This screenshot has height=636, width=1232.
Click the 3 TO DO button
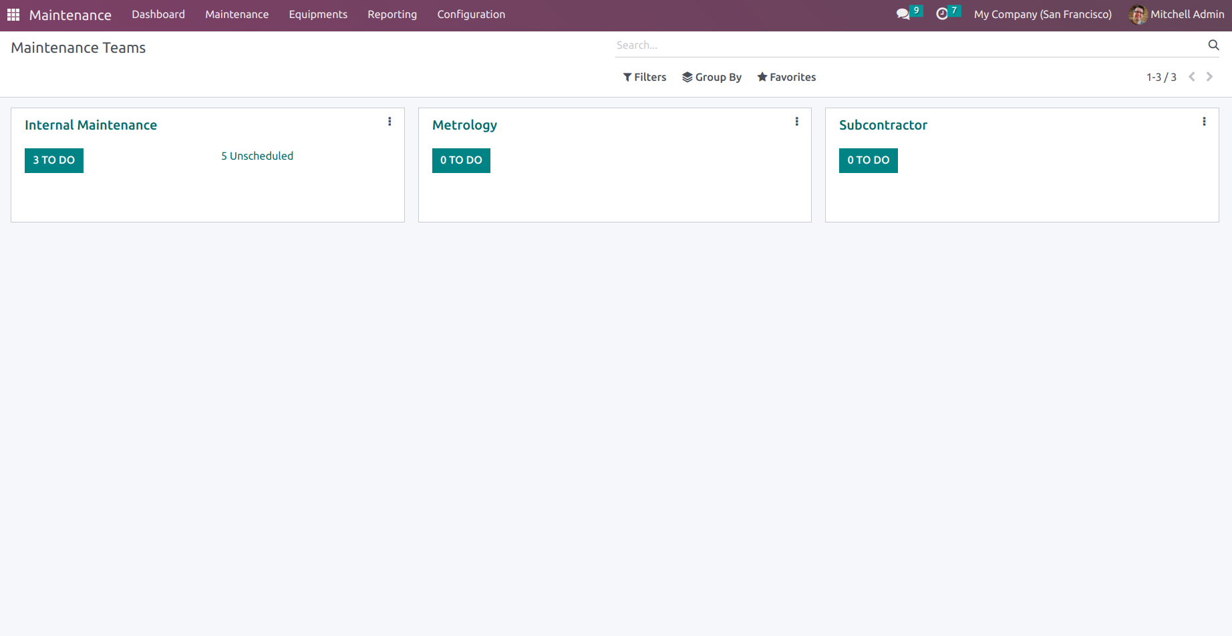click(53, 160)
